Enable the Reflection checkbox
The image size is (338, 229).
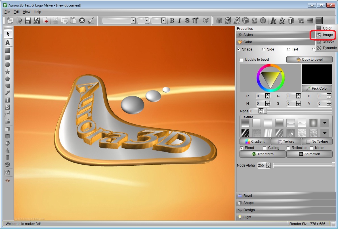288,148
